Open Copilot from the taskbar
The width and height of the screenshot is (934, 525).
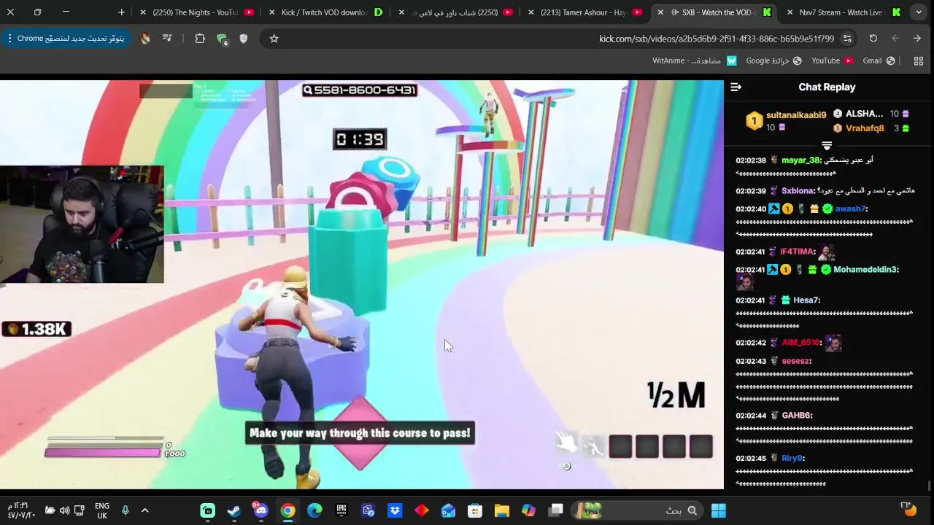point(528,510)
